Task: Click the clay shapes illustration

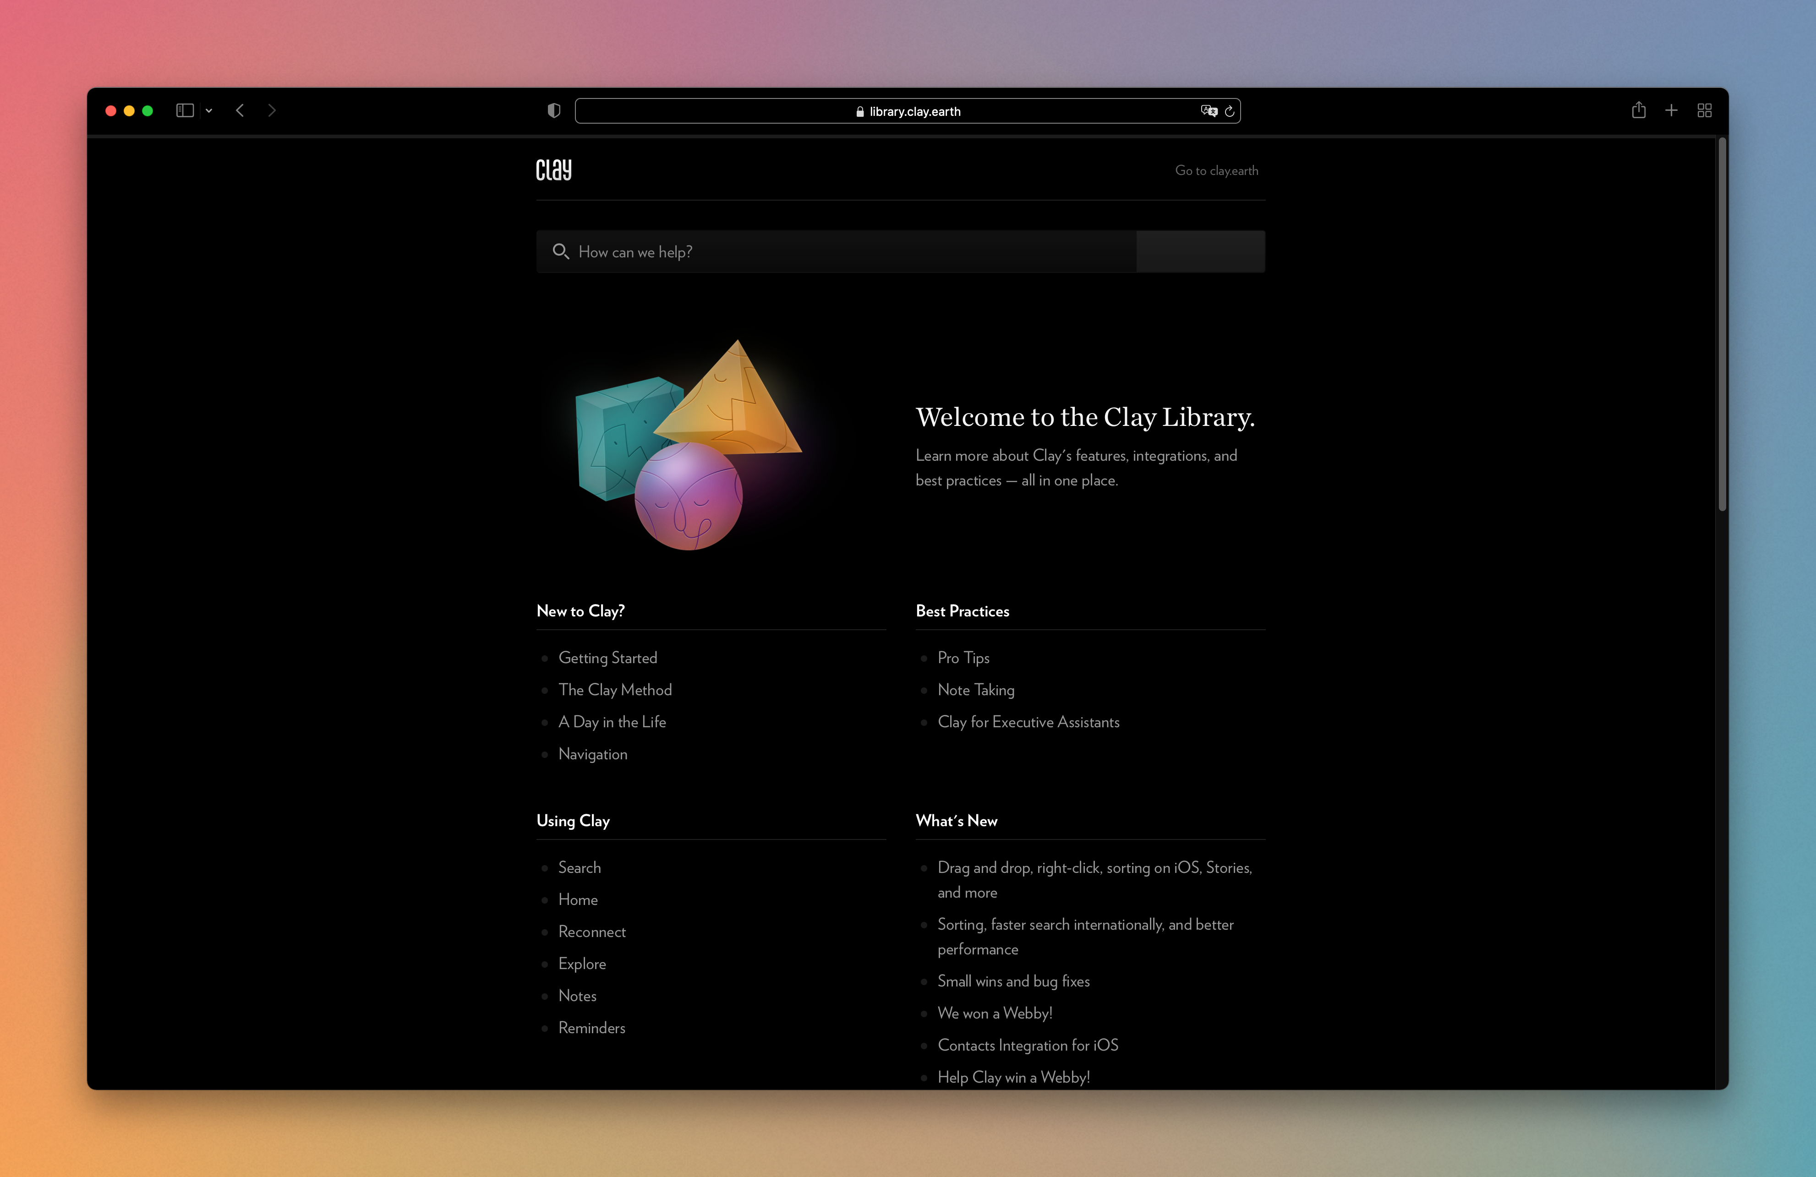Action: point(687,446)
